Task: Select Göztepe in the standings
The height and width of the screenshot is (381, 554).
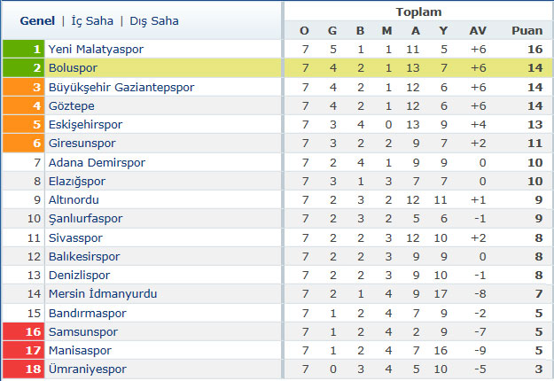Action: [72, 106]
